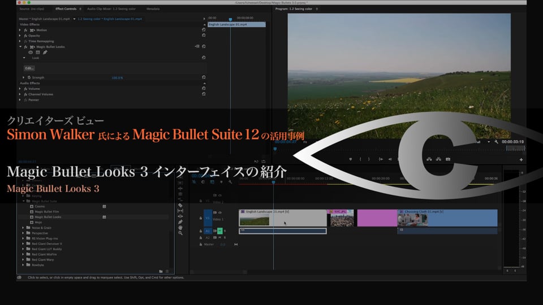The width and height of the screenshot is (543, 305).
Task: Expand the Opacity effect properties
Action: [x=20, y=36]
